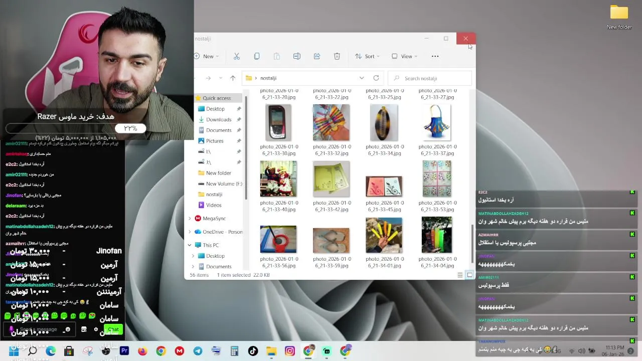This screenshot has width=642, height=361.
Task: Open the Videos folder in sidebar
Action: (213, 205)
